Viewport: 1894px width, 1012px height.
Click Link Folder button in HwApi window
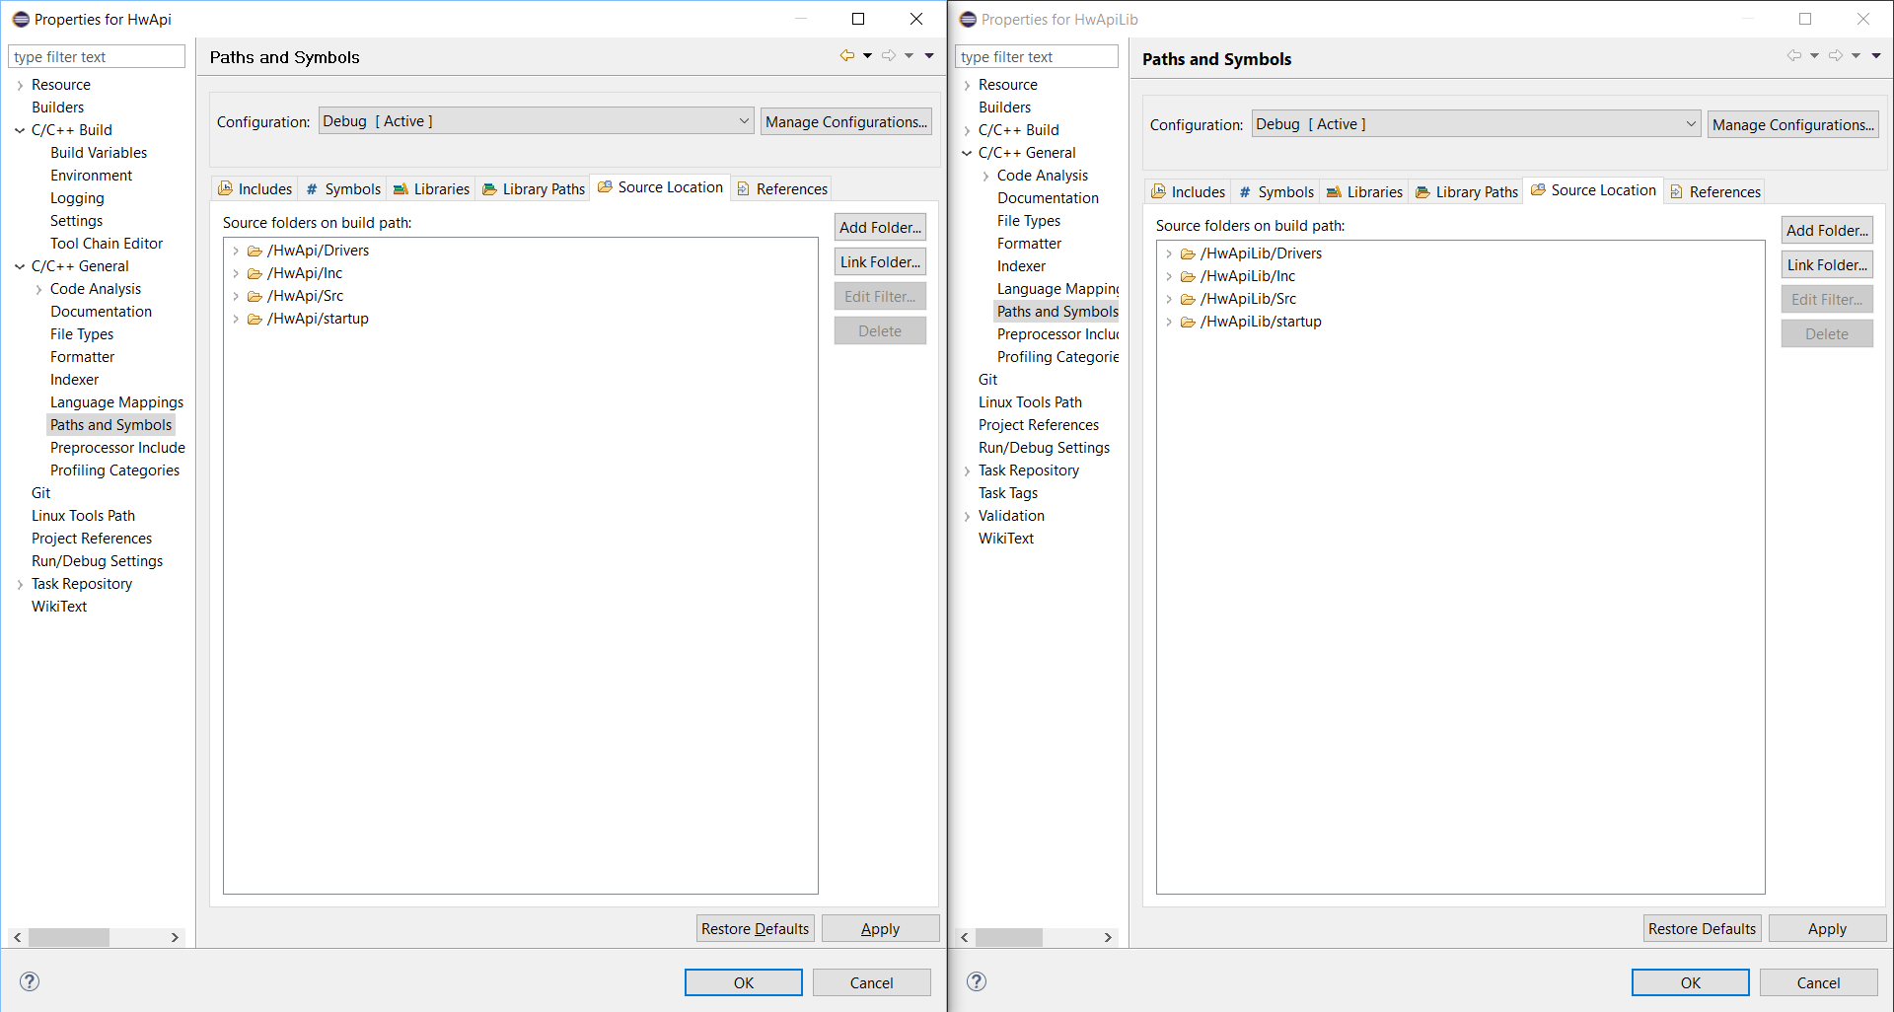tap(880, 261)
